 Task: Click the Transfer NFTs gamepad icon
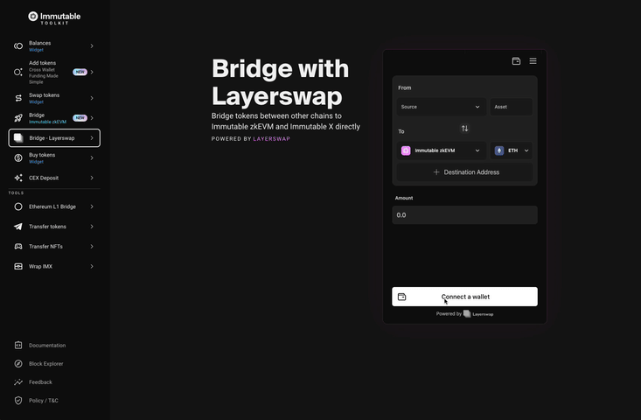pyautogui.click(x=18, y=247)
